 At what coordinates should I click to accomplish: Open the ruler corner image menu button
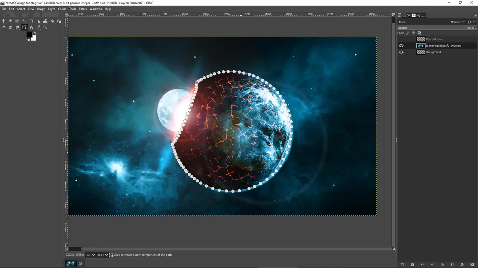(66, 15)
